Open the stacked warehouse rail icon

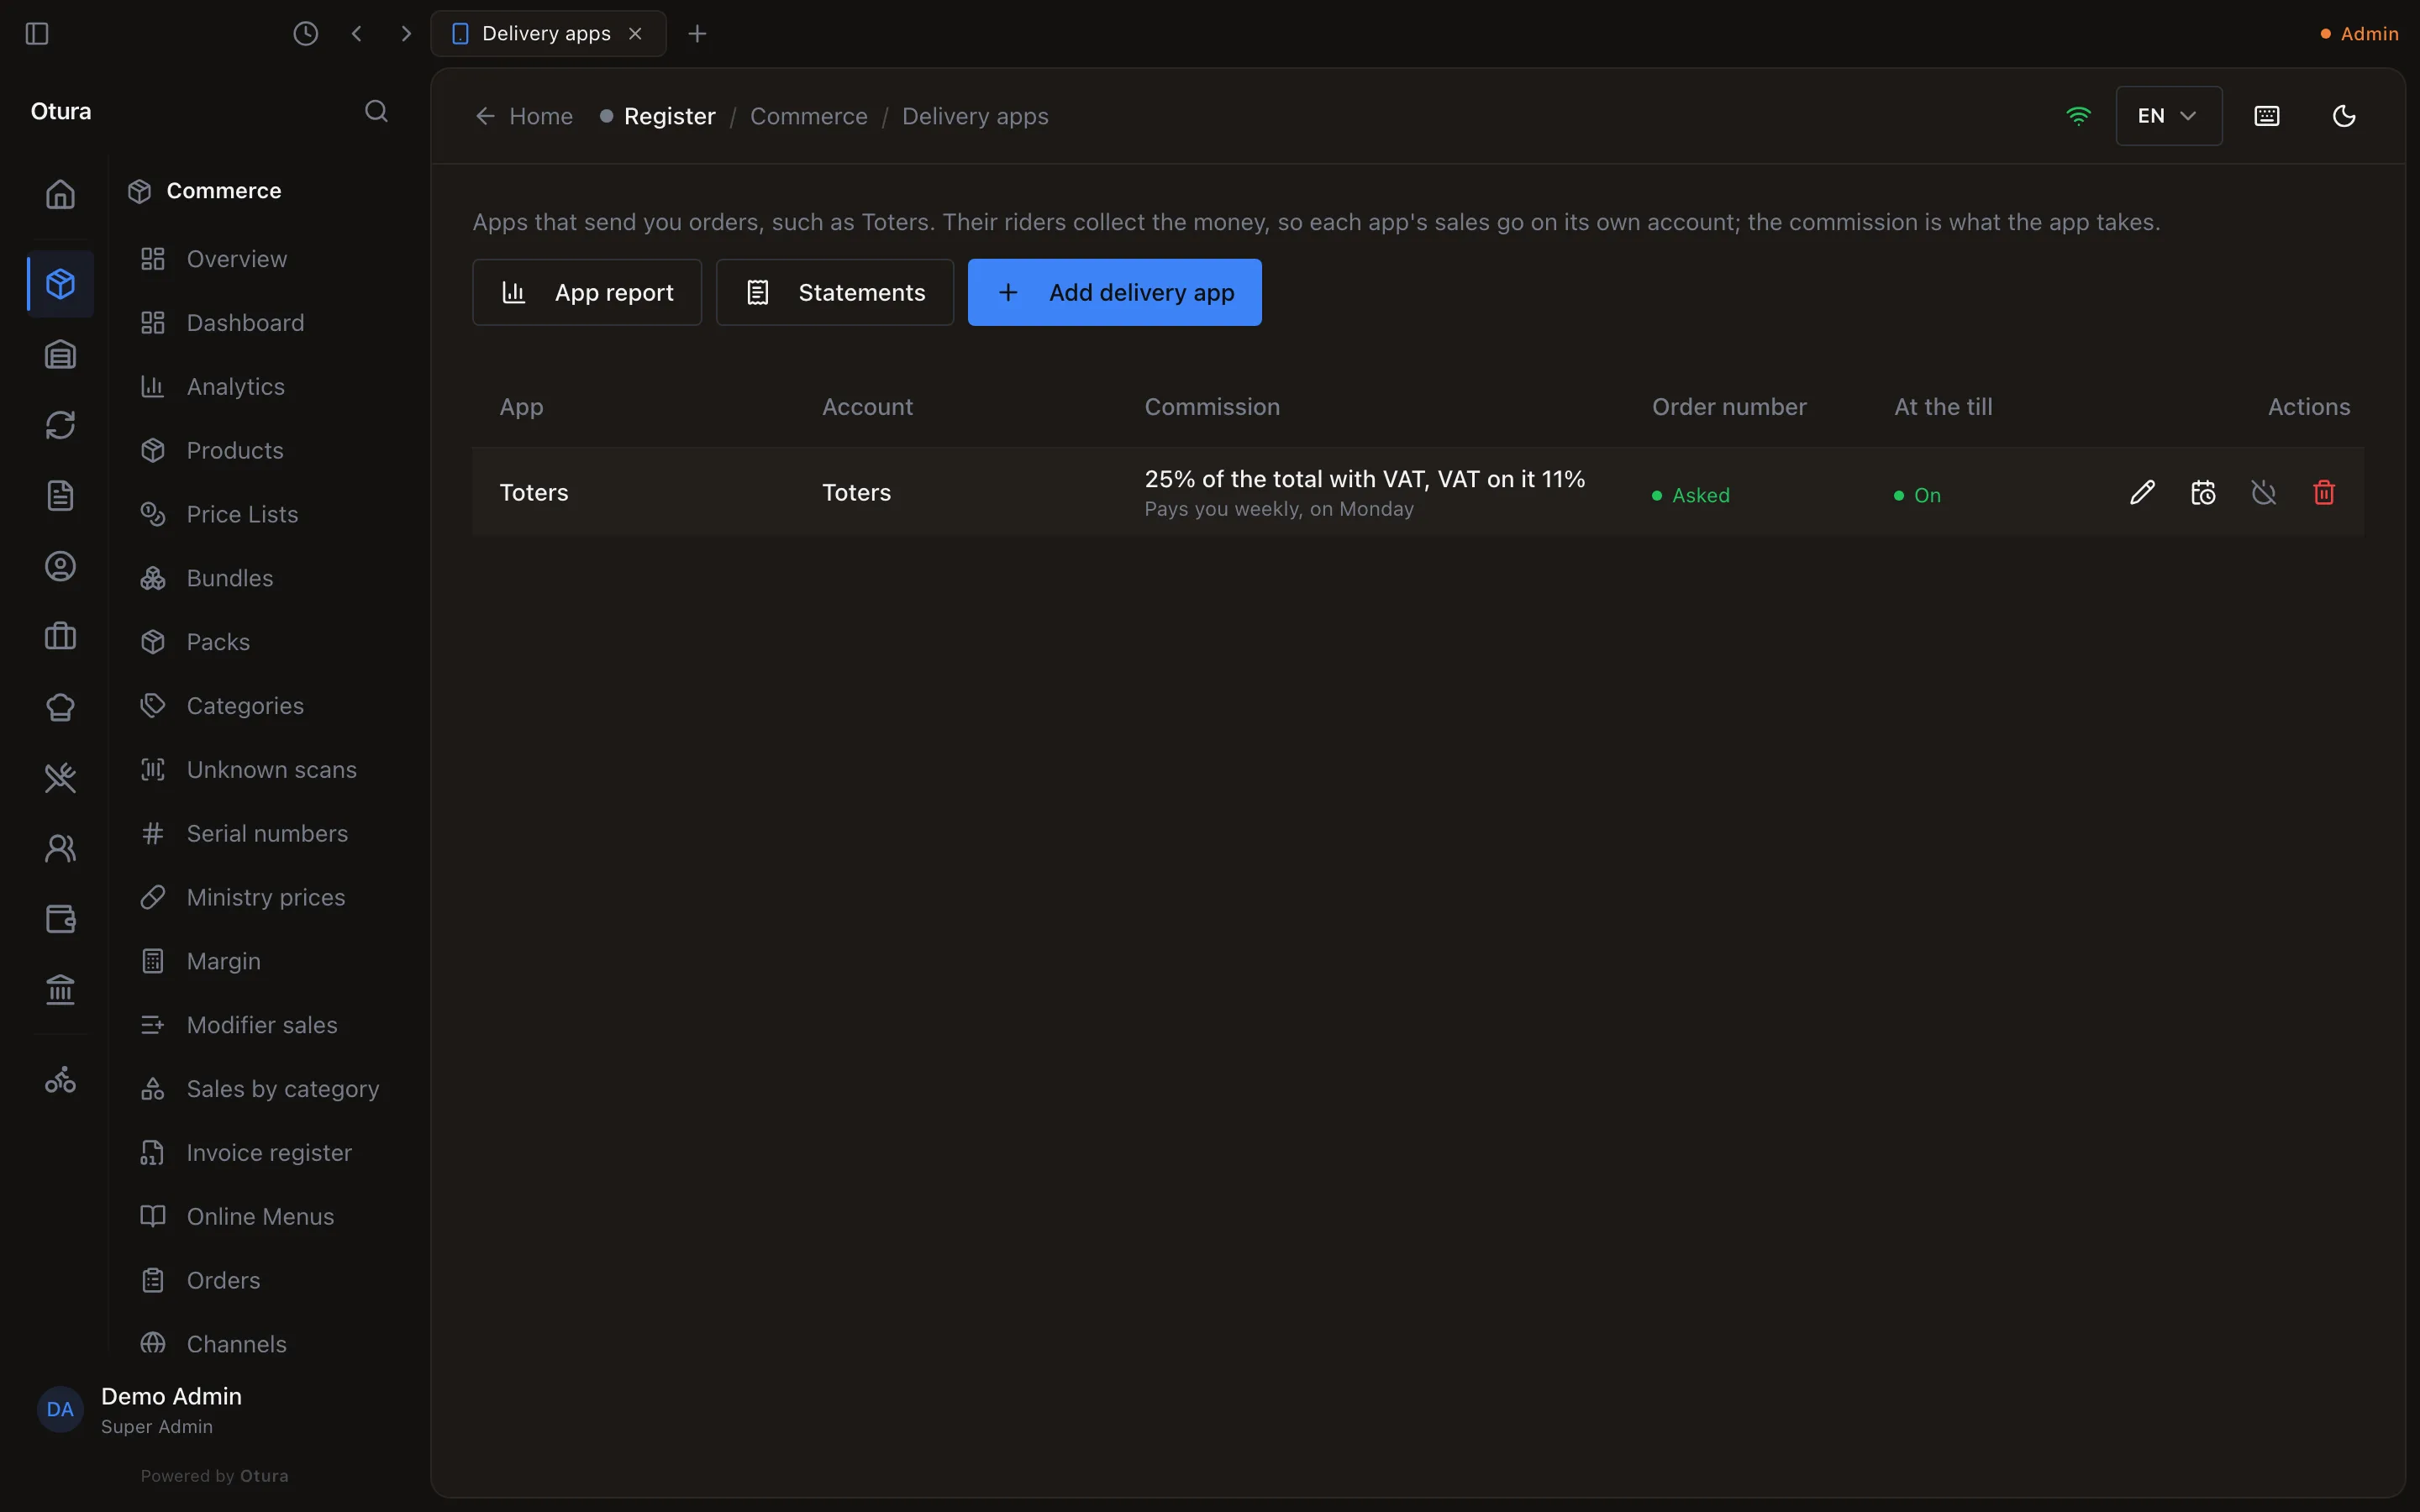61,355
